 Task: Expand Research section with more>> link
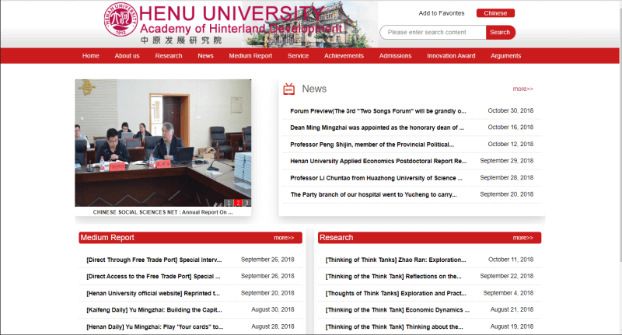522,238
